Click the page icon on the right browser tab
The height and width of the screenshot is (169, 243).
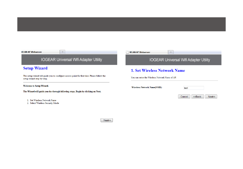tap(128, 52)
